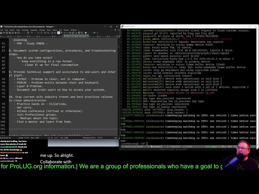The image size is (259, 194).
Task: Click line 'Get certs.'
Action: pos(23,108)
